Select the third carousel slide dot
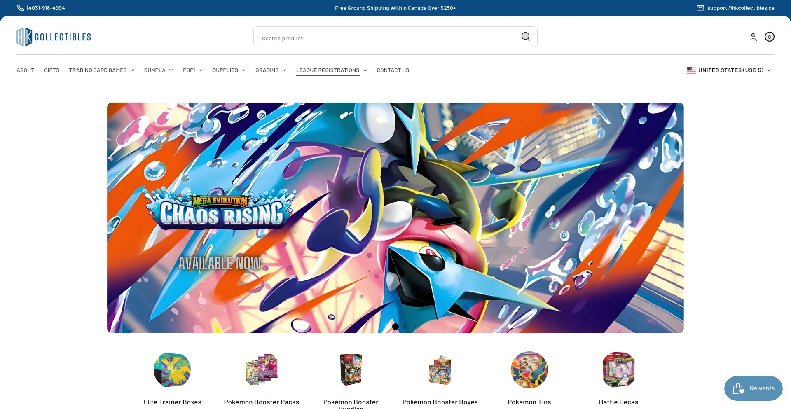 [415, 327]
